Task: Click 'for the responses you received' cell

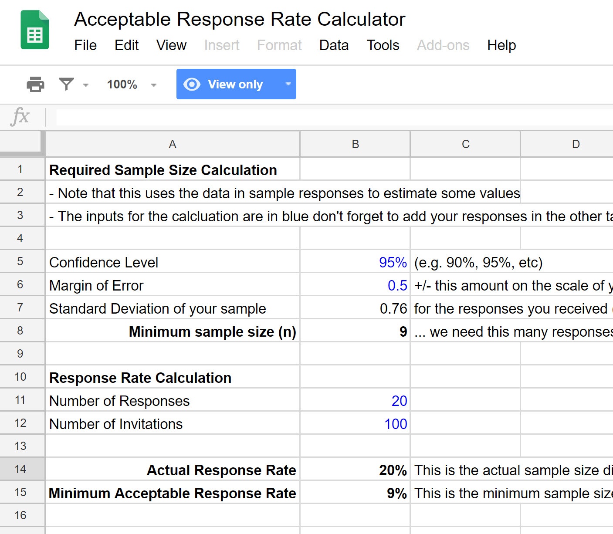Action: coord(512,308)
